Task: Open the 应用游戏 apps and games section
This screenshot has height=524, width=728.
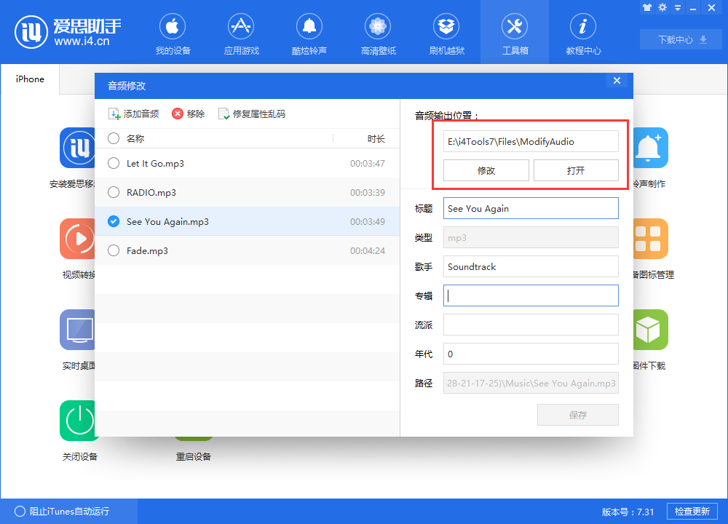Action: click(241, 33)
